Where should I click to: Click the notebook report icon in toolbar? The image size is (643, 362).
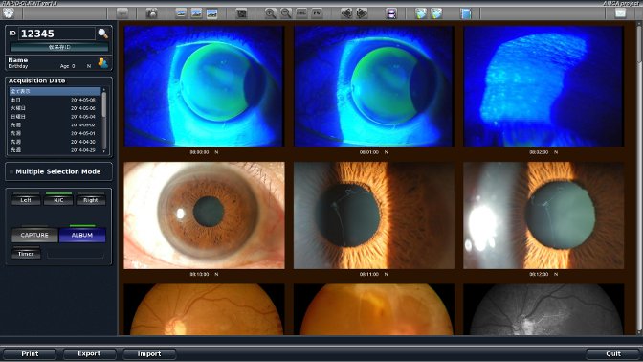(466, 13)
